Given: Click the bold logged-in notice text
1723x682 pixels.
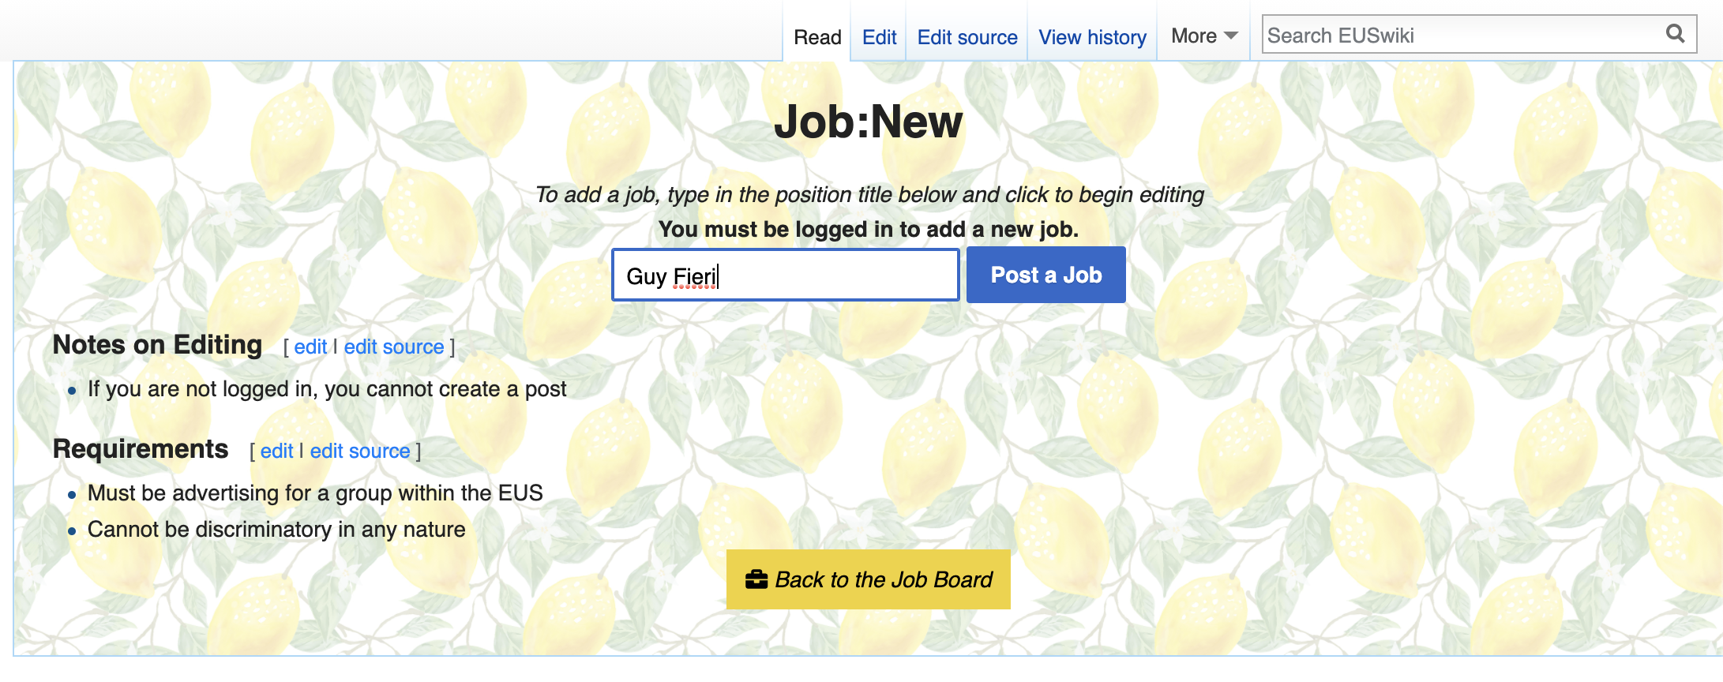Looking at the screenshot, I should pos(869,229).
